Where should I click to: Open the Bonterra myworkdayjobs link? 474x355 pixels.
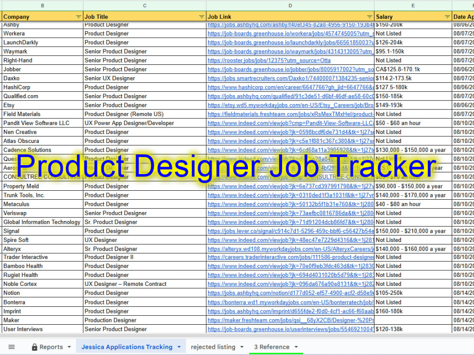point(291,302)
